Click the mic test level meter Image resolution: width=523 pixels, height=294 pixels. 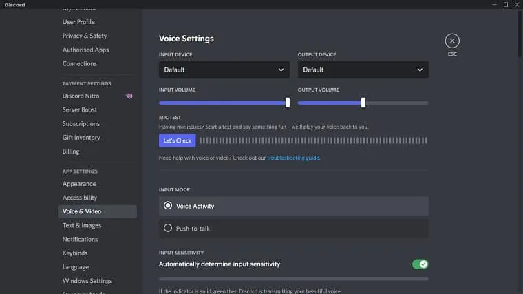pos(313,140)
